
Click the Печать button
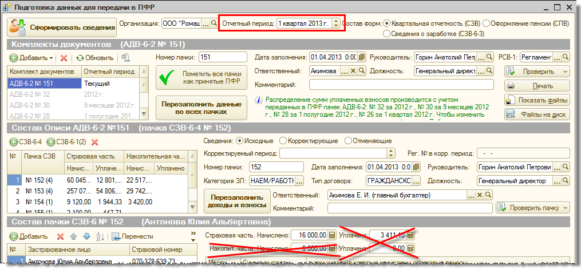click(x=537, y=86)
